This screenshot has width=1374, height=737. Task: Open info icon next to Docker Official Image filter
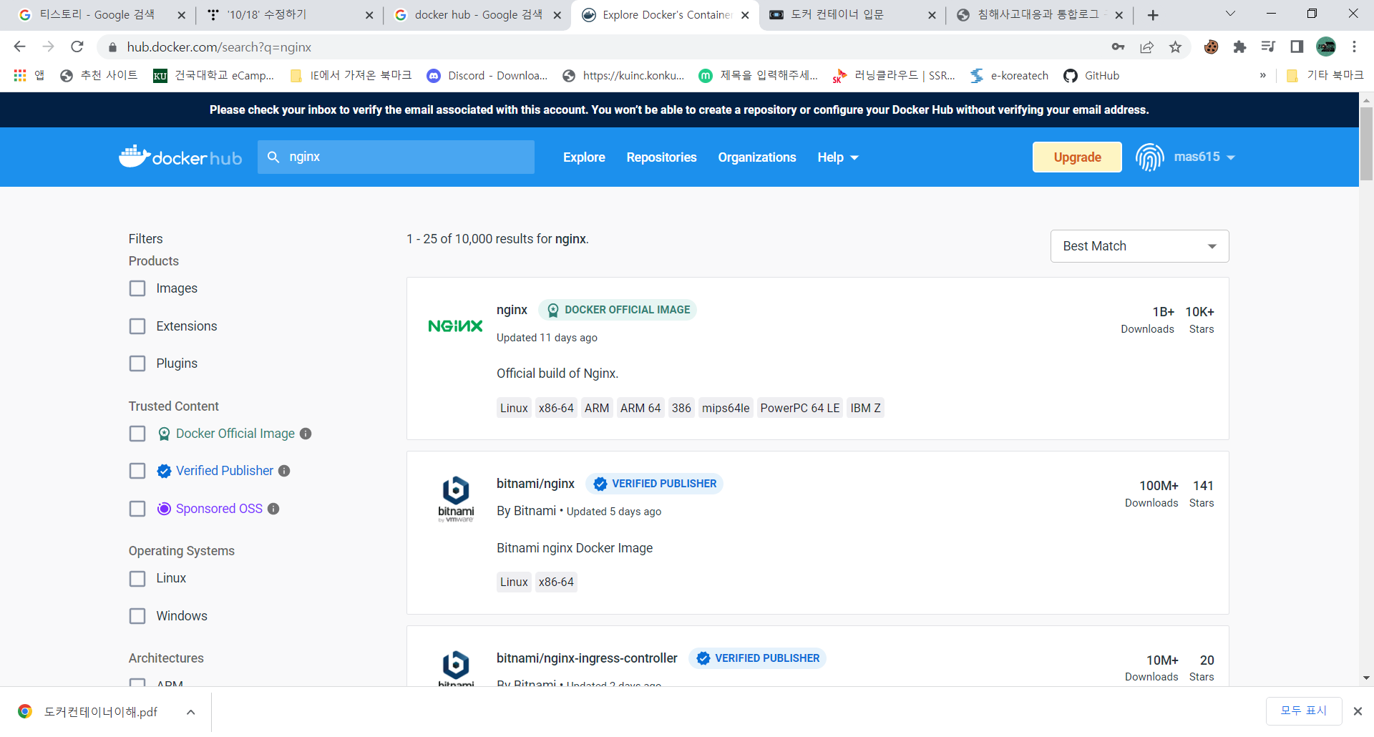[x=306, y=434]
